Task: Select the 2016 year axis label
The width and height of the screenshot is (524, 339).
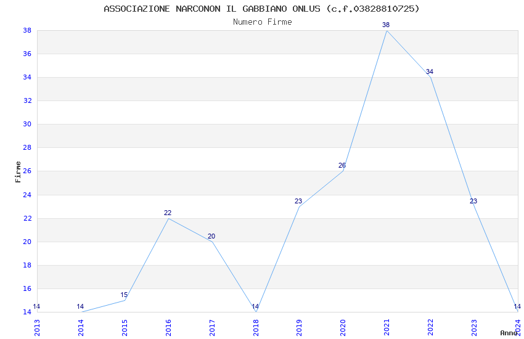Action: 168,327
